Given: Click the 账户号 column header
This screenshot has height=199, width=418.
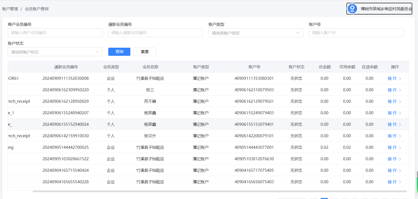Looking at the screenshot, I should (x=254, y=67).
